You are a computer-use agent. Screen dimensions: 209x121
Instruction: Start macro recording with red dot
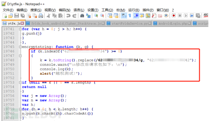click(x=174, y=16)
